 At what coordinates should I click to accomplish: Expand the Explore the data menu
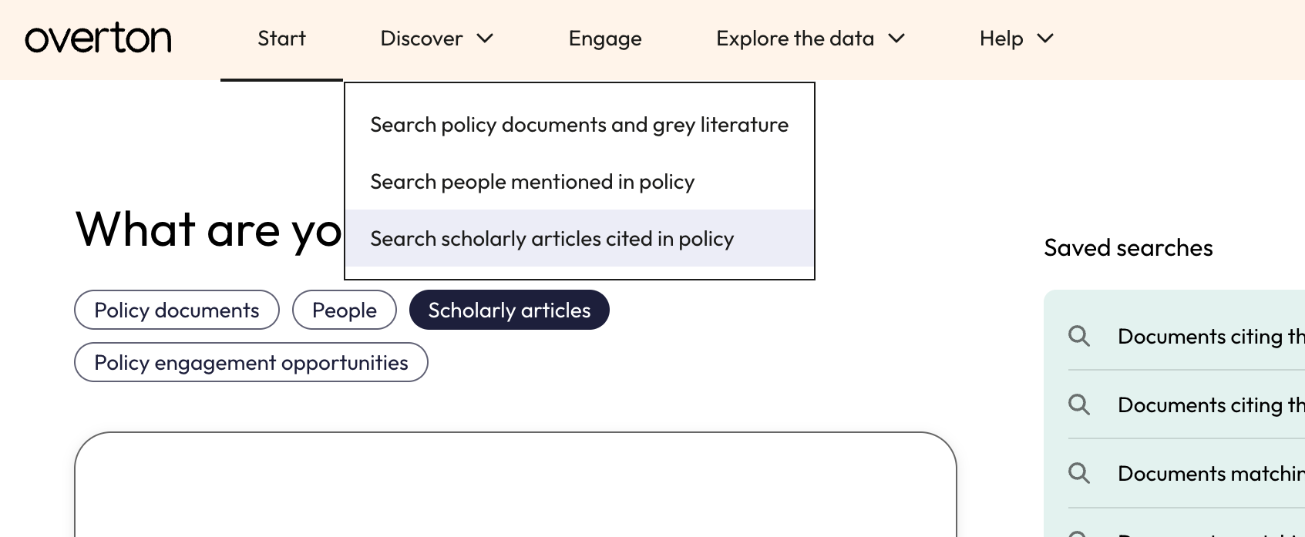pos(810,39)
